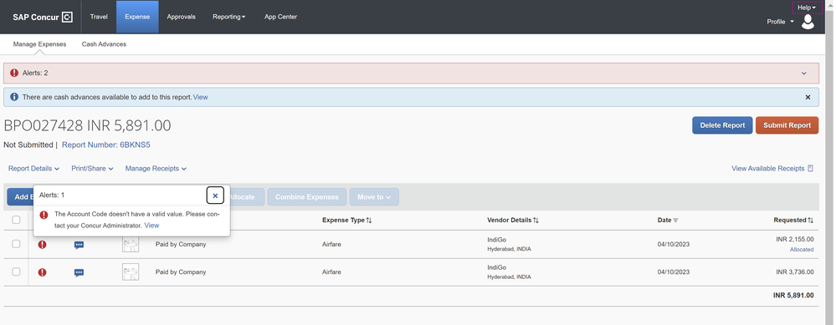Expand the Alerts: 2 banner chevron
836x325 pixels.
pyautogui.click(x=804, y=74)
